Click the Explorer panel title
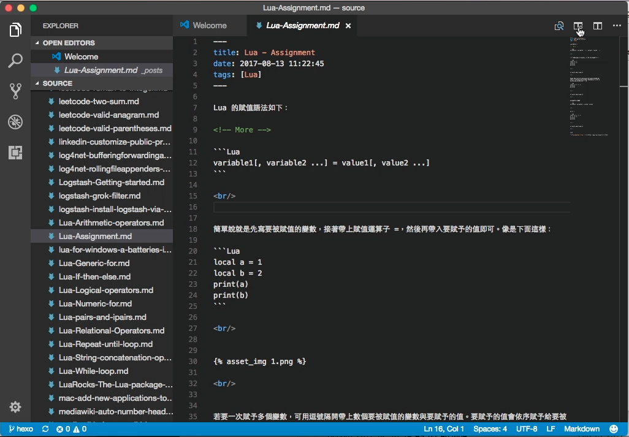The width and height of the screenshot is (629, 437). pyautogui.click(x=61, y=26)
